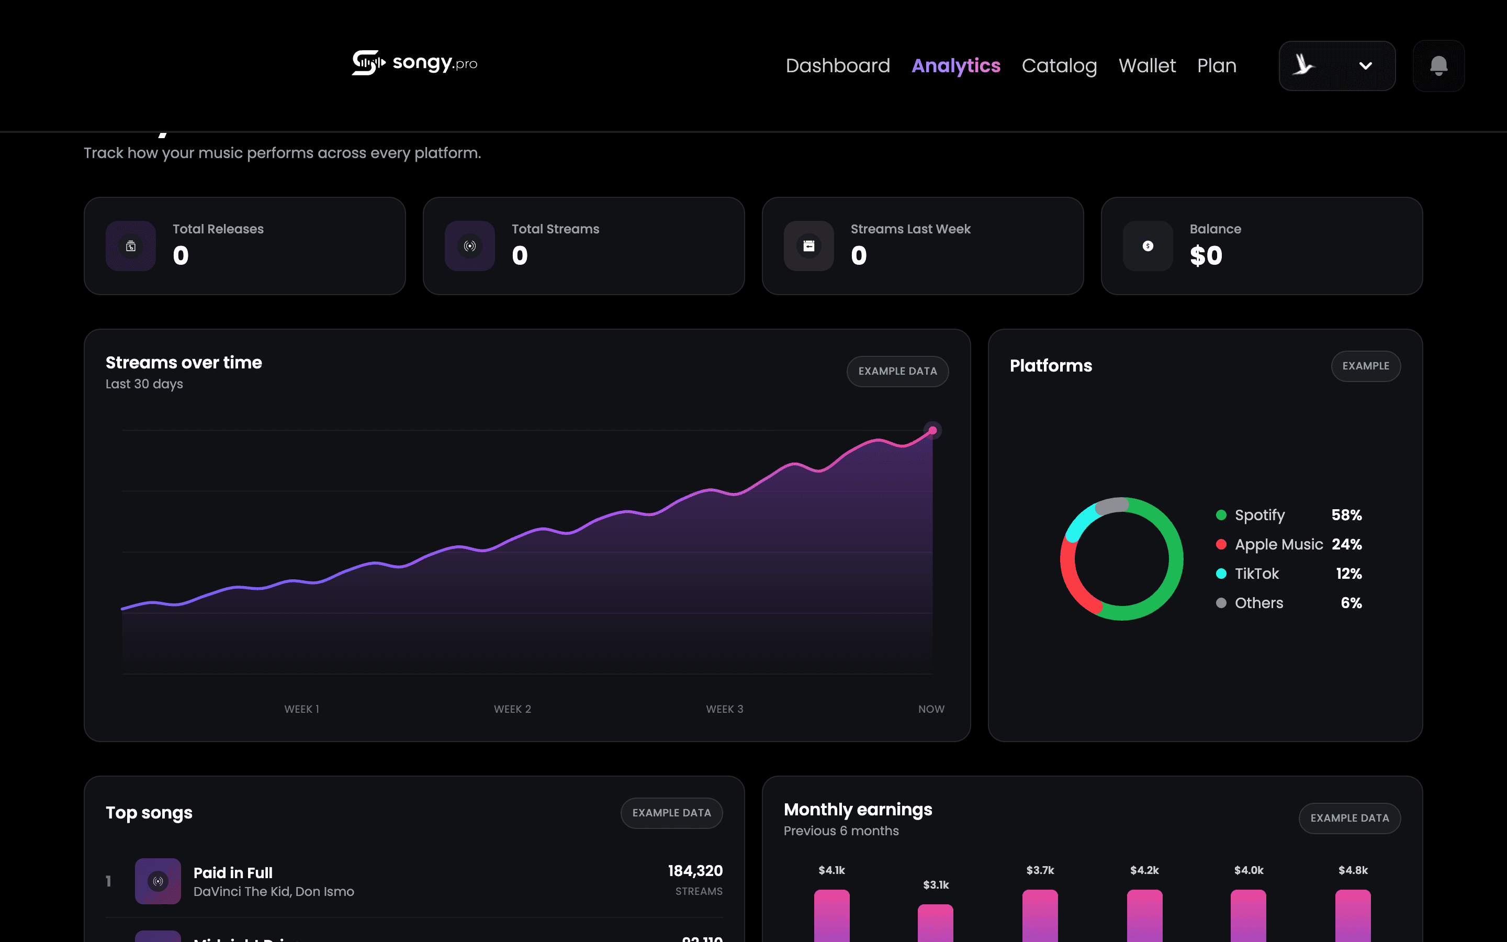This screenshot has width=1507, height=942.
Task: Click the songy.pro logo
Action: tap(415, 63)
